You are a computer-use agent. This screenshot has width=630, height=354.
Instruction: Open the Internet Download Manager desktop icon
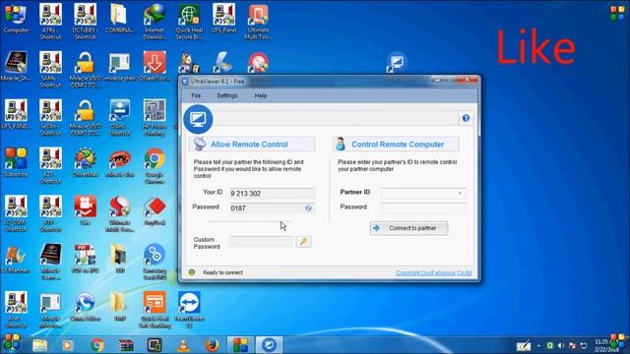click(155, 22)
